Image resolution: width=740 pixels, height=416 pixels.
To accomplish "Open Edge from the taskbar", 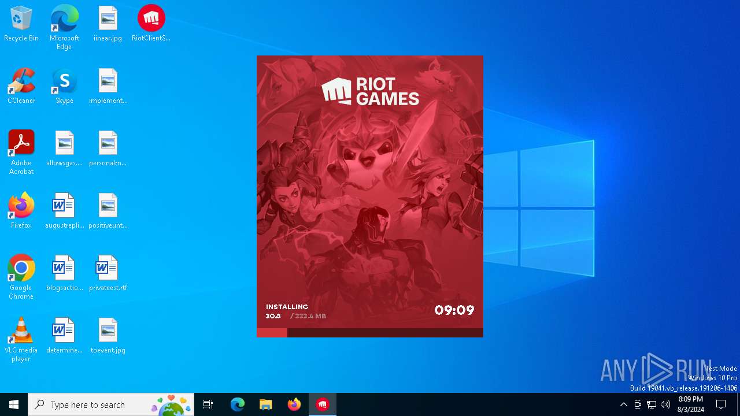I will 238,404.
